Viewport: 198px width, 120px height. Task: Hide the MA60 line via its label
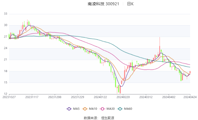pyautogui.click(x=128, y=109)
